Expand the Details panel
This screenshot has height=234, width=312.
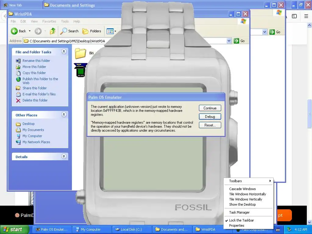[x=64, y=156]
